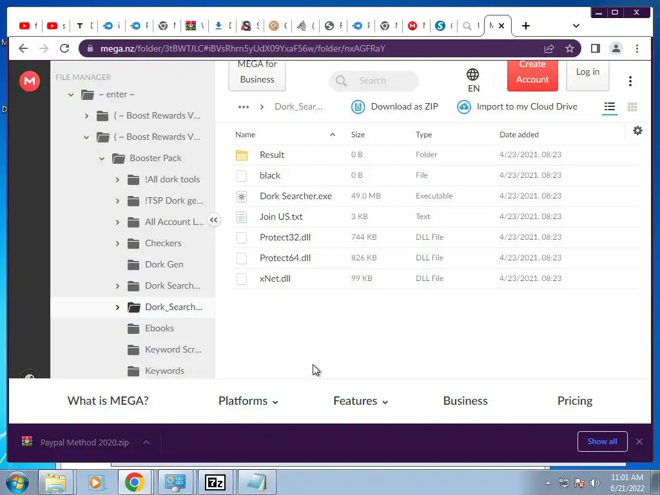The image size is (660, 495).
Task: Click the Log in button
Action: pyautogui.click(x=588, y=75)
